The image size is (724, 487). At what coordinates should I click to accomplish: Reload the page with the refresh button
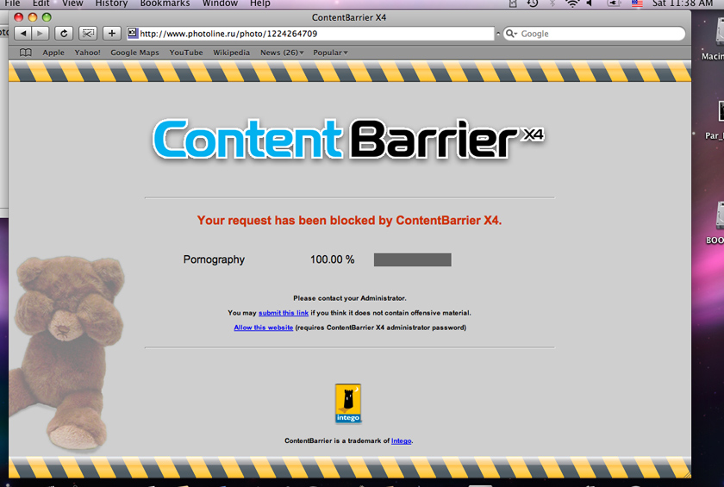[64, 34]
